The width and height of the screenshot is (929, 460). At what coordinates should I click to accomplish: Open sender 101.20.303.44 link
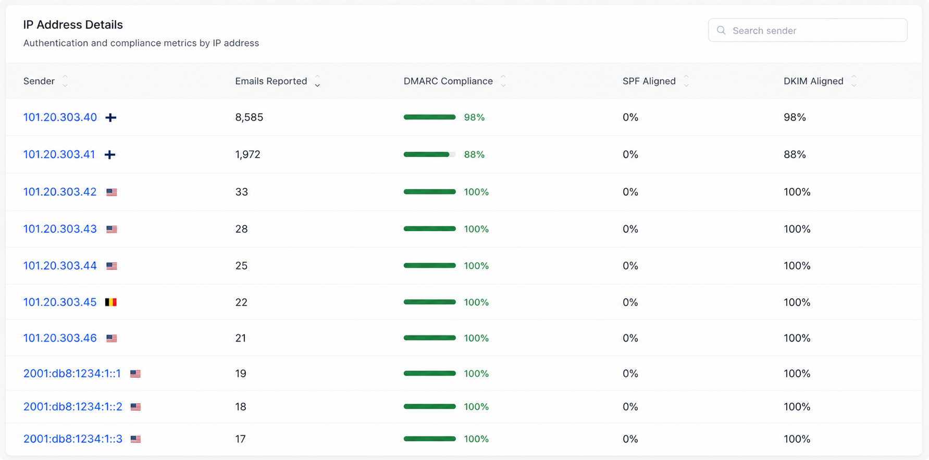coord(60,266)
